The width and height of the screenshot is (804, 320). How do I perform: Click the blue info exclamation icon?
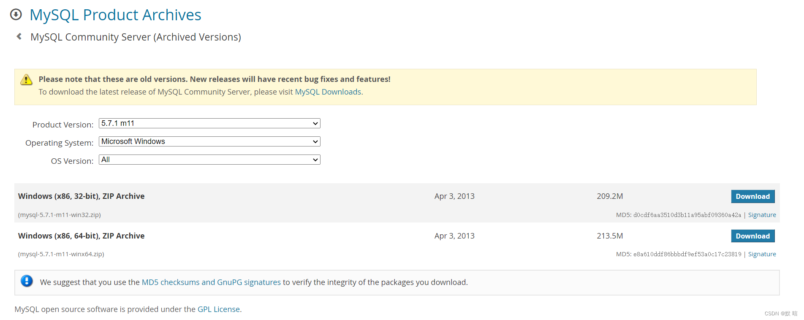pos(27,281)
